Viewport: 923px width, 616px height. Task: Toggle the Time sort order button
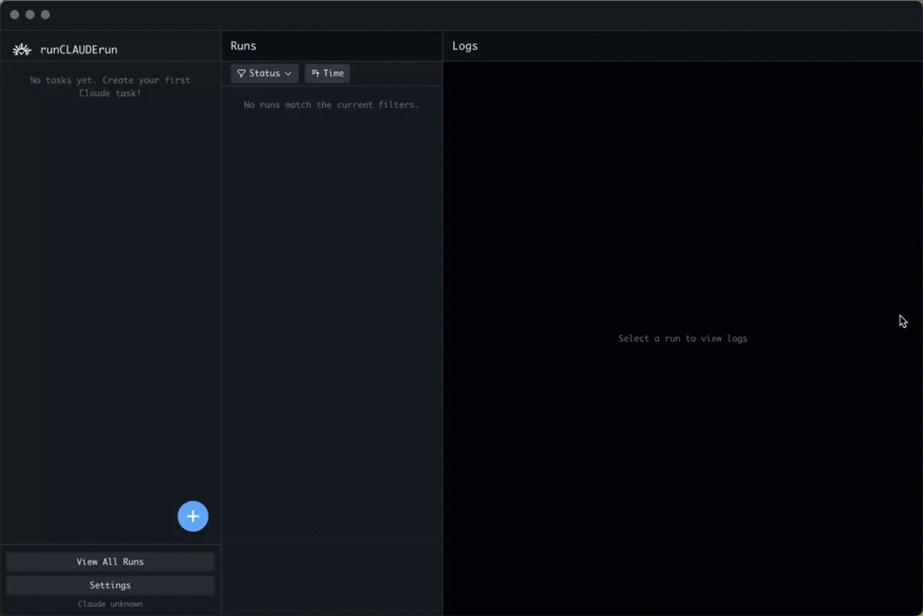click(x=327, y=74)
